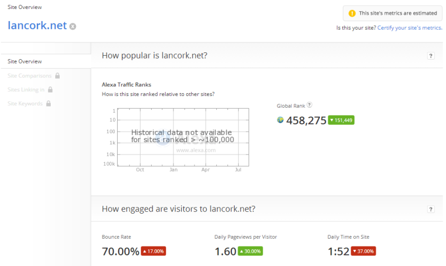Click the lock icon next to Site Comparisons
Image resolution: width=446 pixels, height=266 pixels.
coord(57,76)
